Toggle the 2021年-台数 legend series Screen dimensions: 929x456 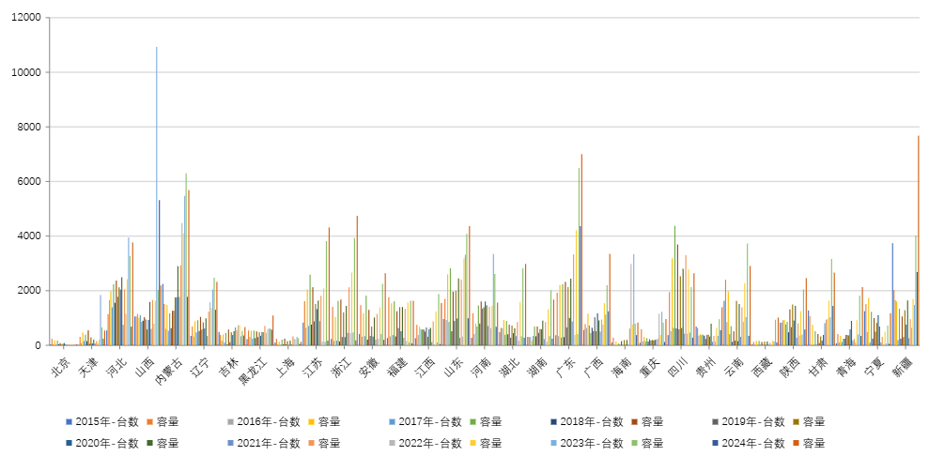(x=271, y=443)
